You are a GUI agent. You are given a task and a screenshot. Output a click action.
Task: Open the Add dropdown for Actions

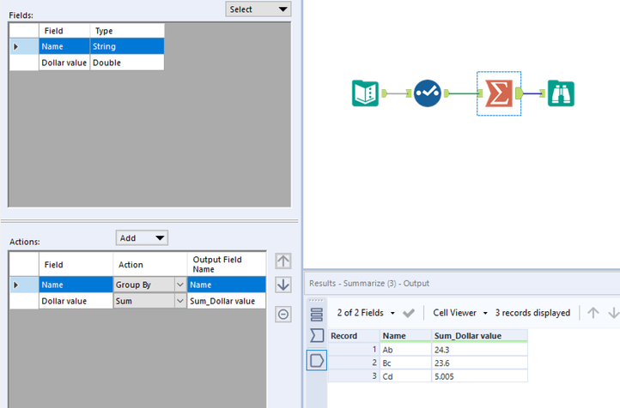click(142, 238)
